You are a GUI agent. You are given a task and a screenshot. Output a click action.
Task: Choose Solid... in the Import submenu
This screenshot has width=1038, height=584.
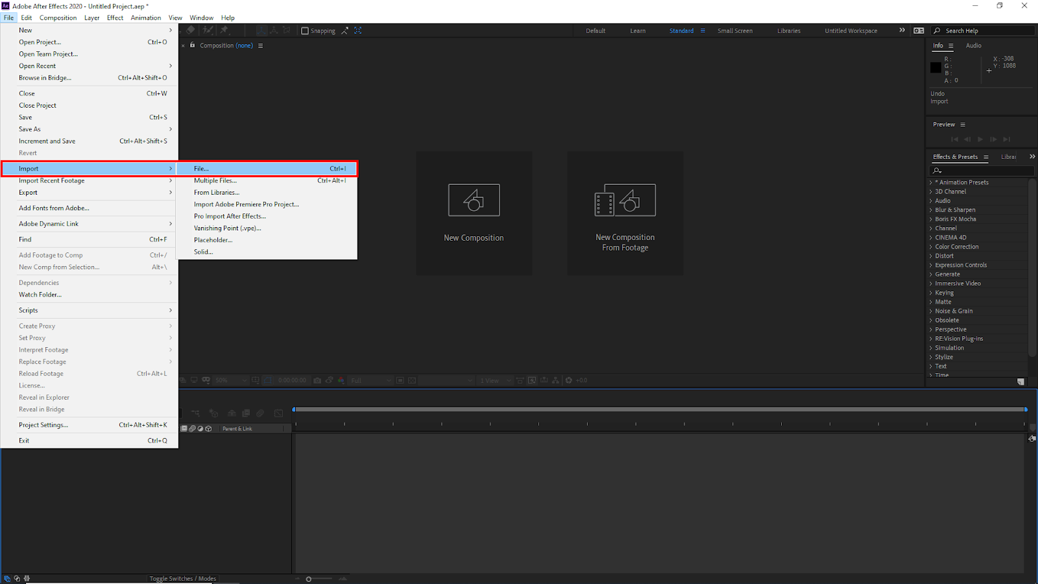[203, 252]
